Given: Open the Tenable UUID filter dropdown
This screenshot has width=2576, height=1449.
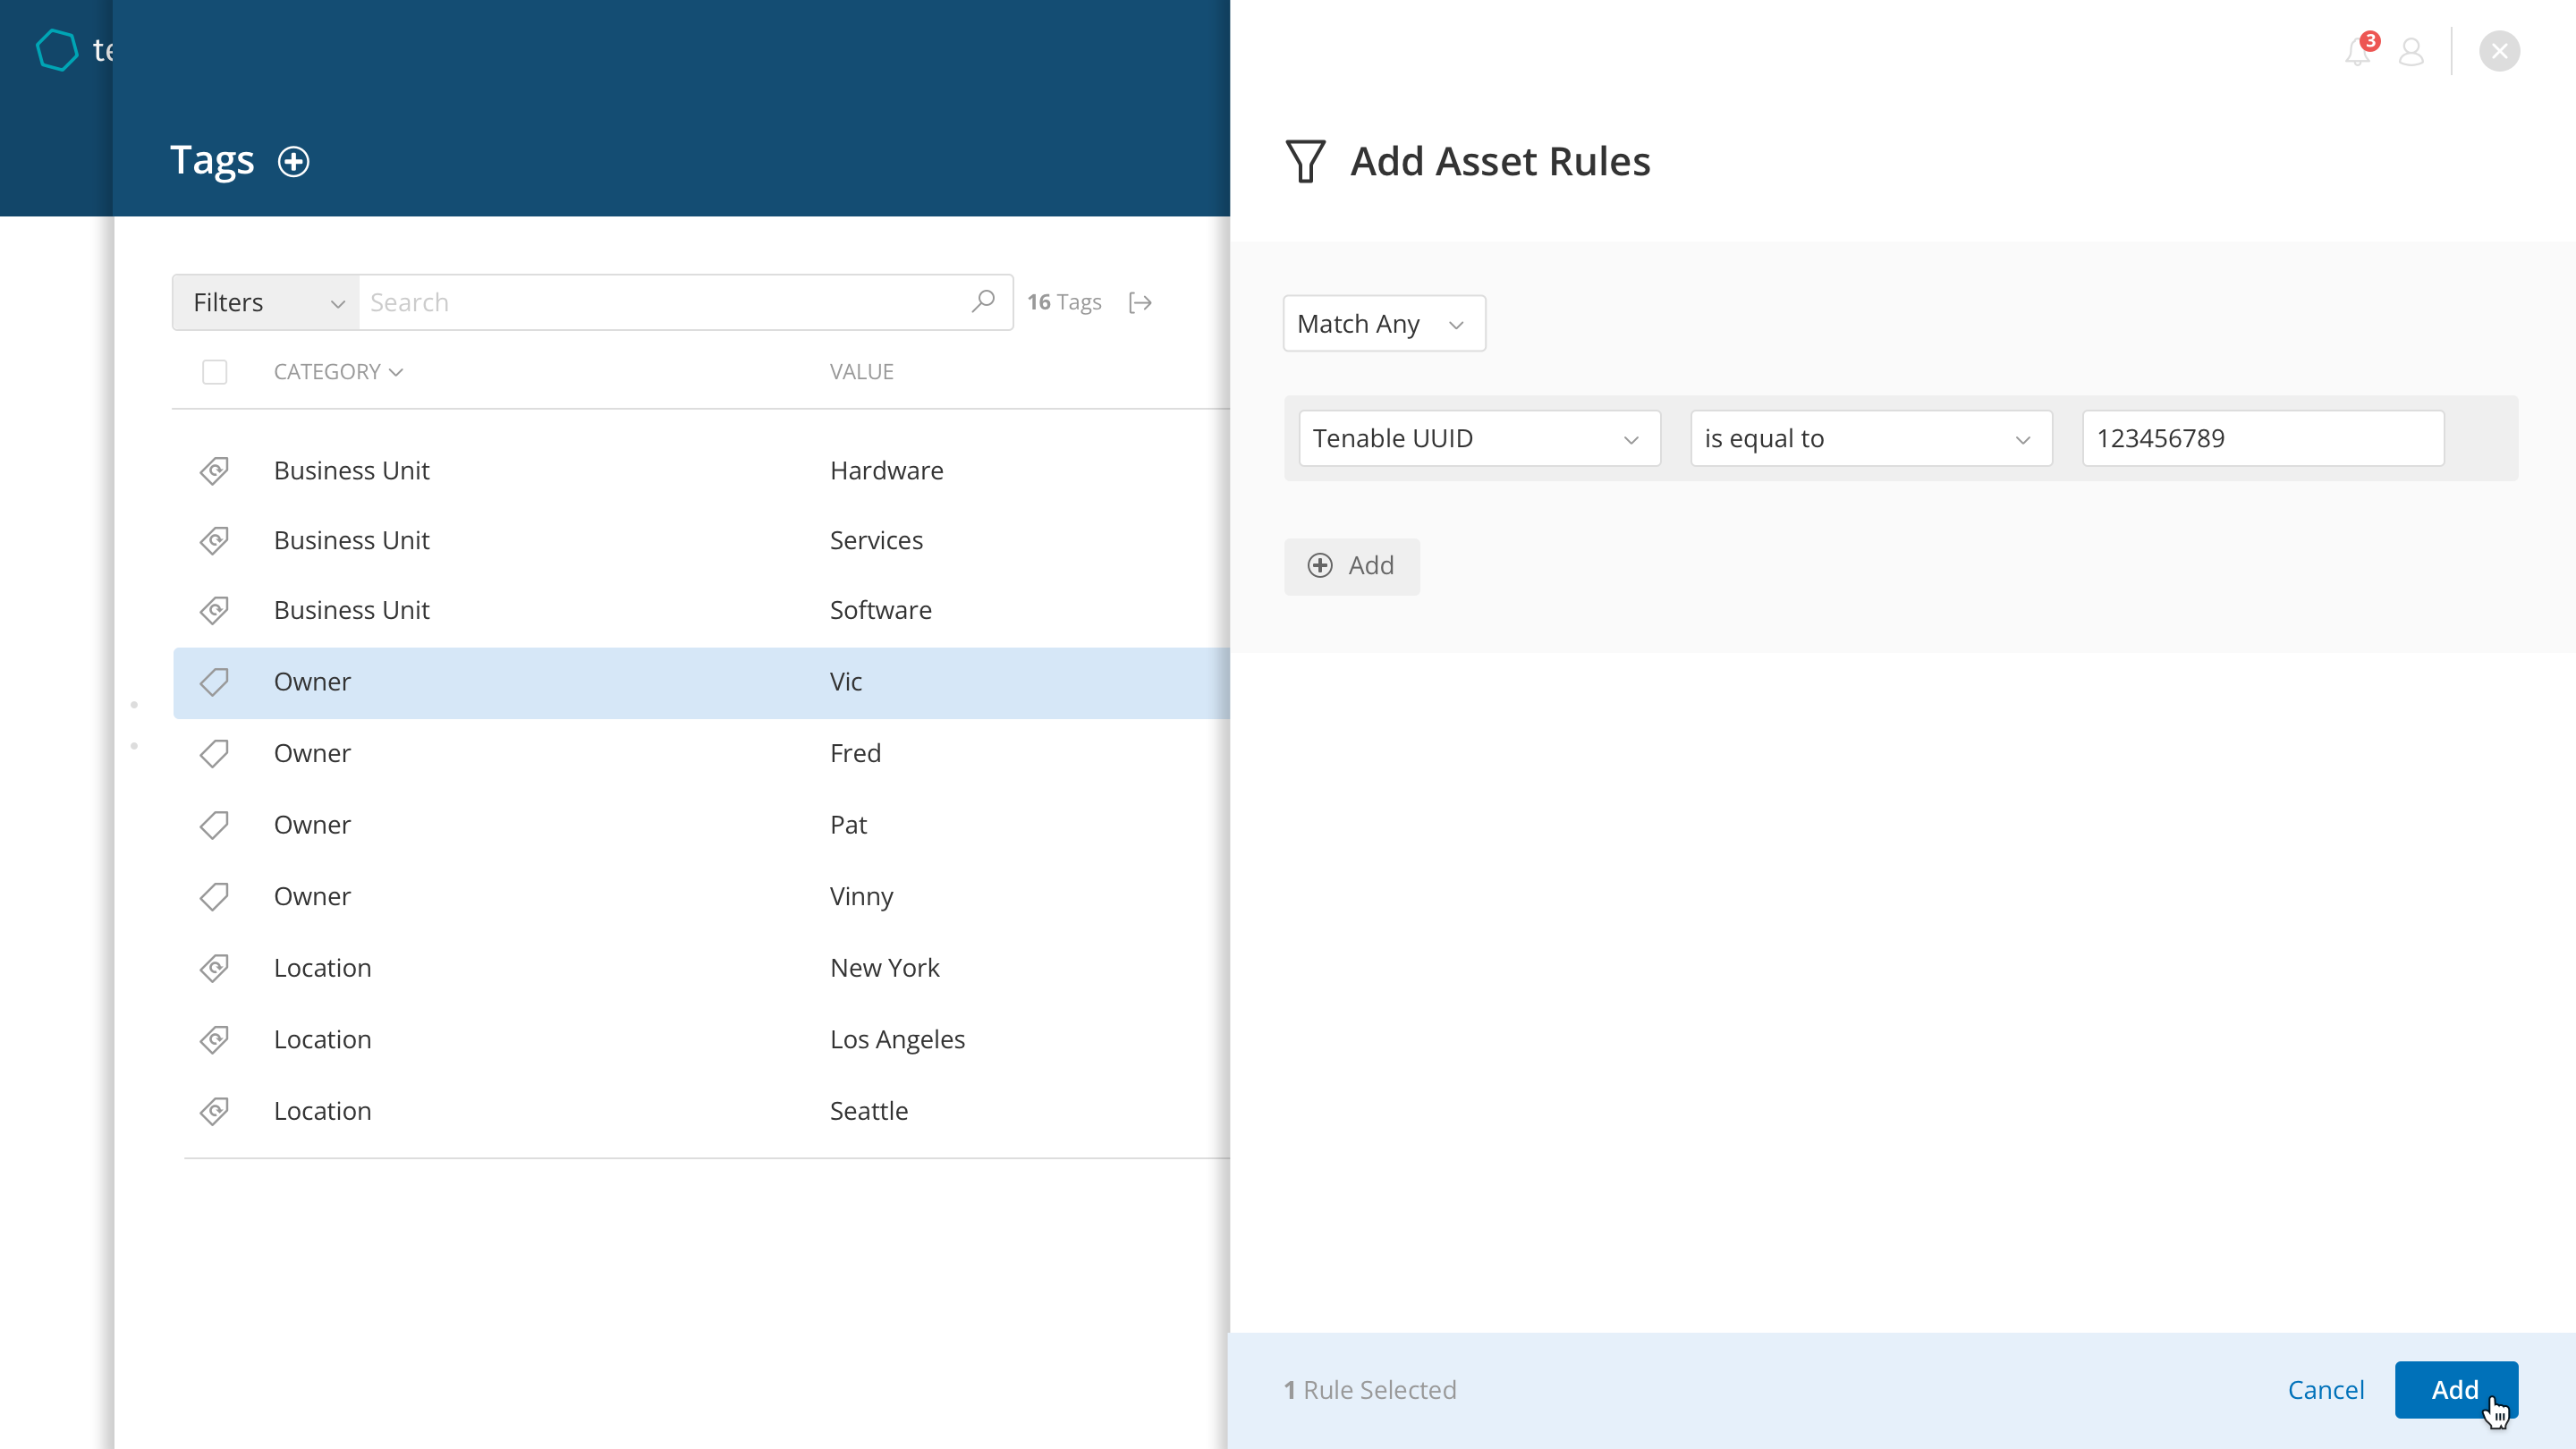Looking at the screenshot, I should (x=1478, y=438).
